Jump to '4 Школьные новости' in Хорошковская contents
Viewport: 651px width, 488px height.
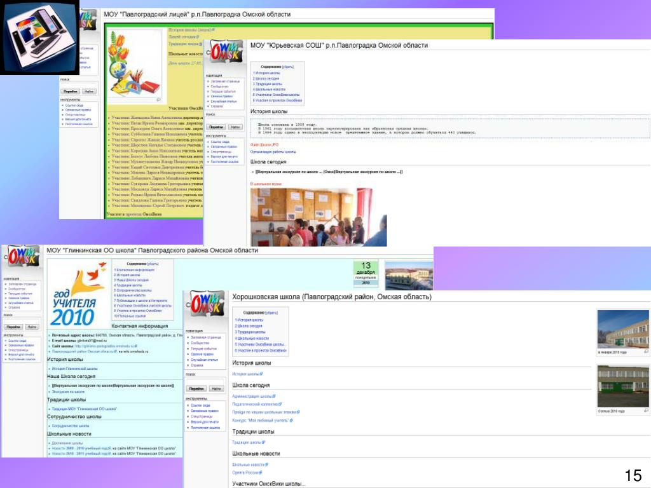click(252, 338)
